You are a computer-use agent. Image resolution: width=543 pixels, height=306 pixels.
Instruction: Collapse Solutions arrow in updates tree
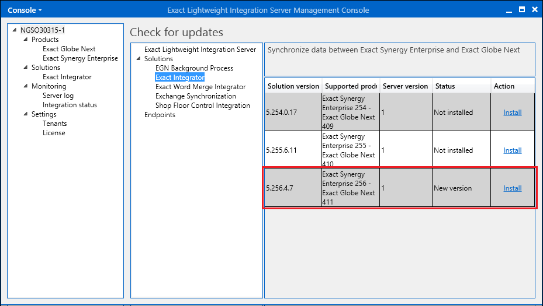click(x=138, y=59)
